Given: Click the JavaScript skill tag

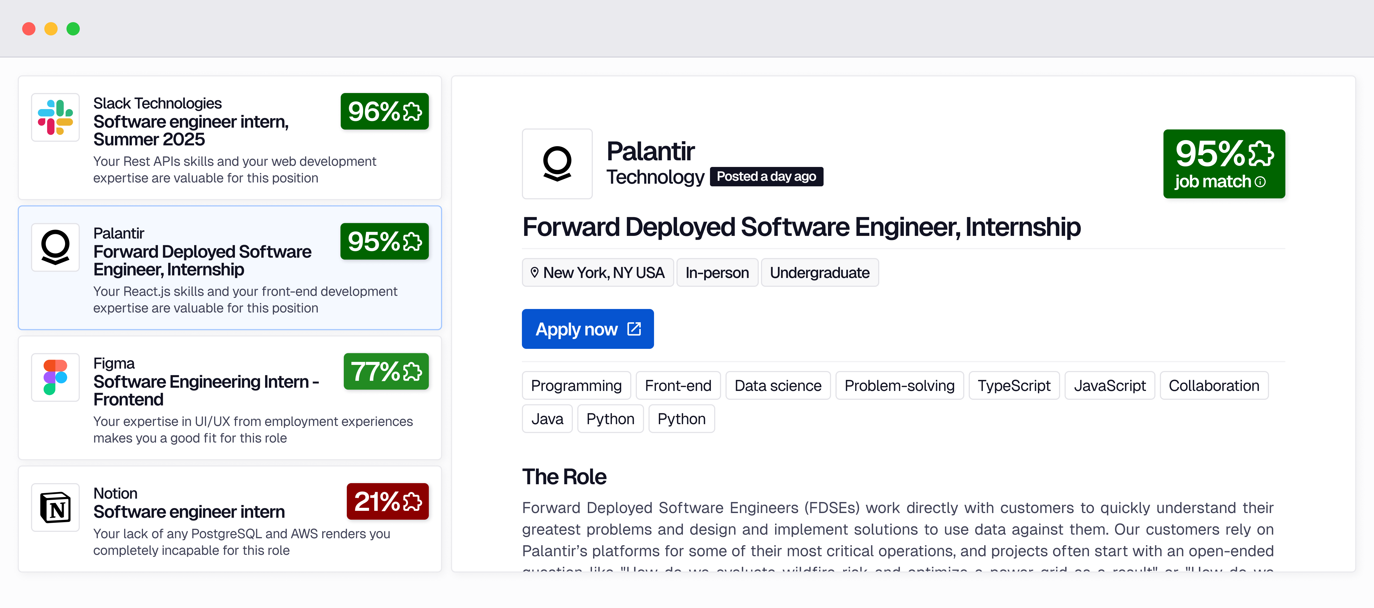Looking at the screenshot, I should [x=1110, y=385].
